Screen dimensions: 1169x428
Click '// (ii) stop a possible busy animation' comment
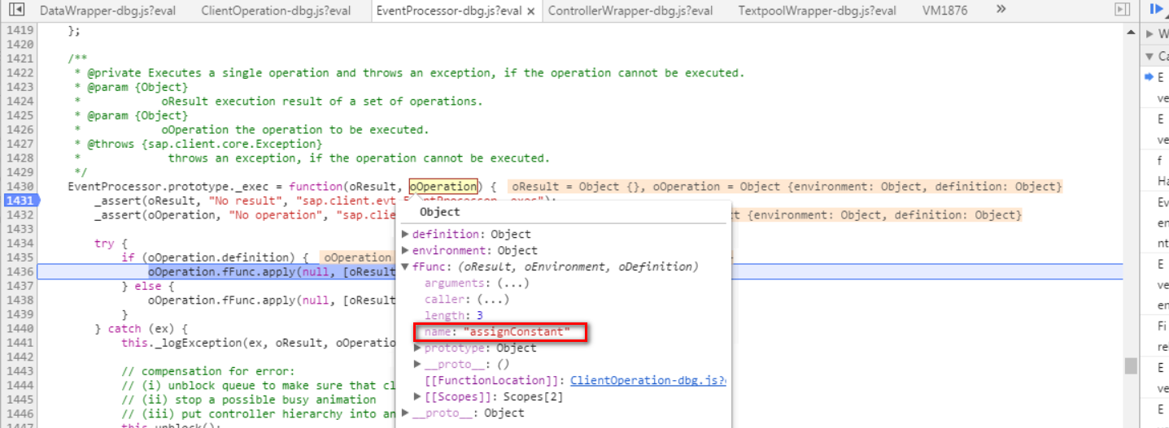(248, 400)
